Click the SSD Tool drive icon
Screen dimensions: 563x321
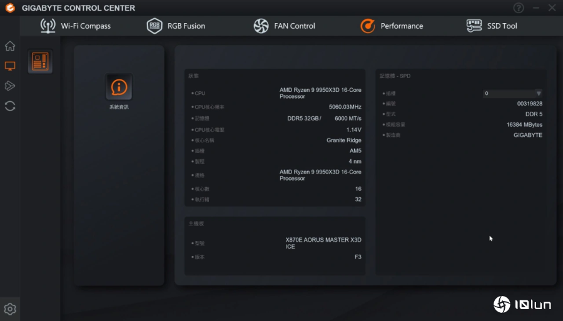click(474, 26)
